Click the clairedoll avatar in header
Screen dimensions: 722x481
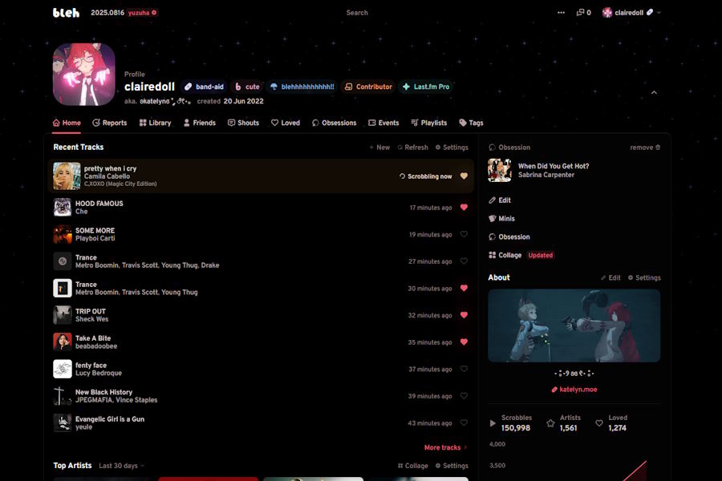click(607, 13)
